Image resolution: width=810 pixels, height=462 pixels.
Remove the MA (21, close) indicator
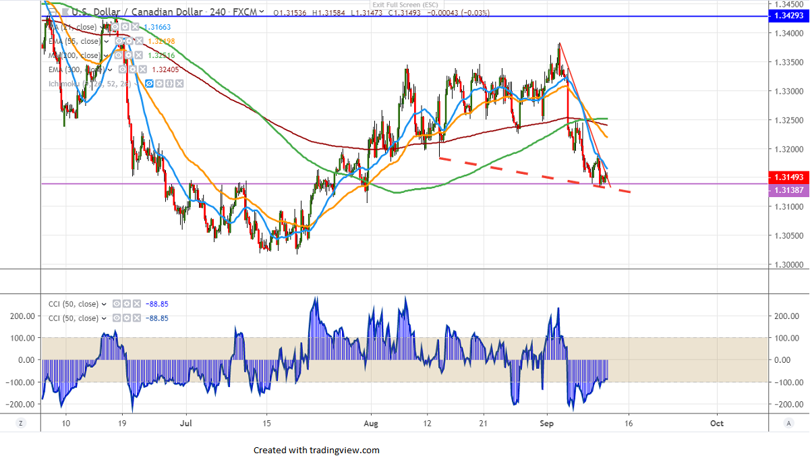tap(135, 27)
